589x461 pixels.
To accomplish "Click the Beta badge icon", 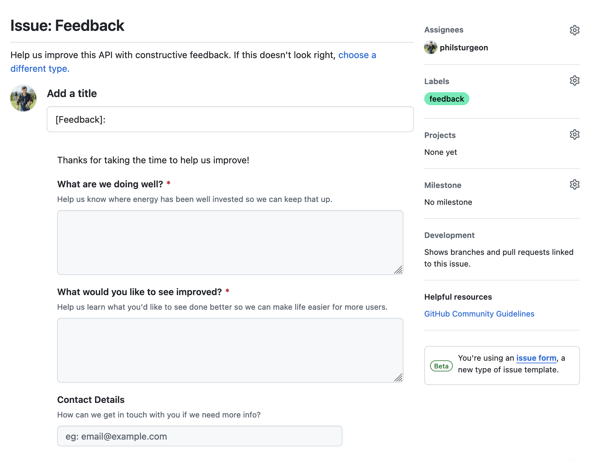I will point(441,366).
